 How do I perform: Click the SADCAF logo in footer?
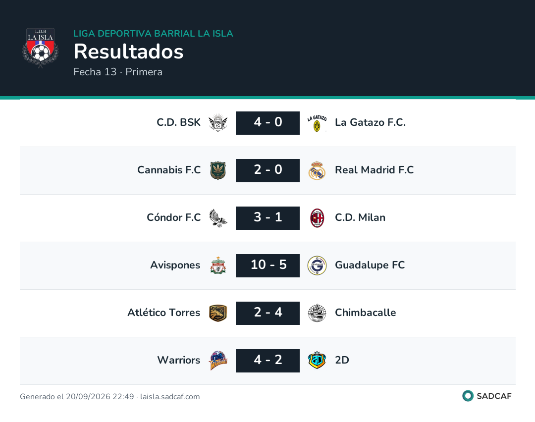pos(487,396)
